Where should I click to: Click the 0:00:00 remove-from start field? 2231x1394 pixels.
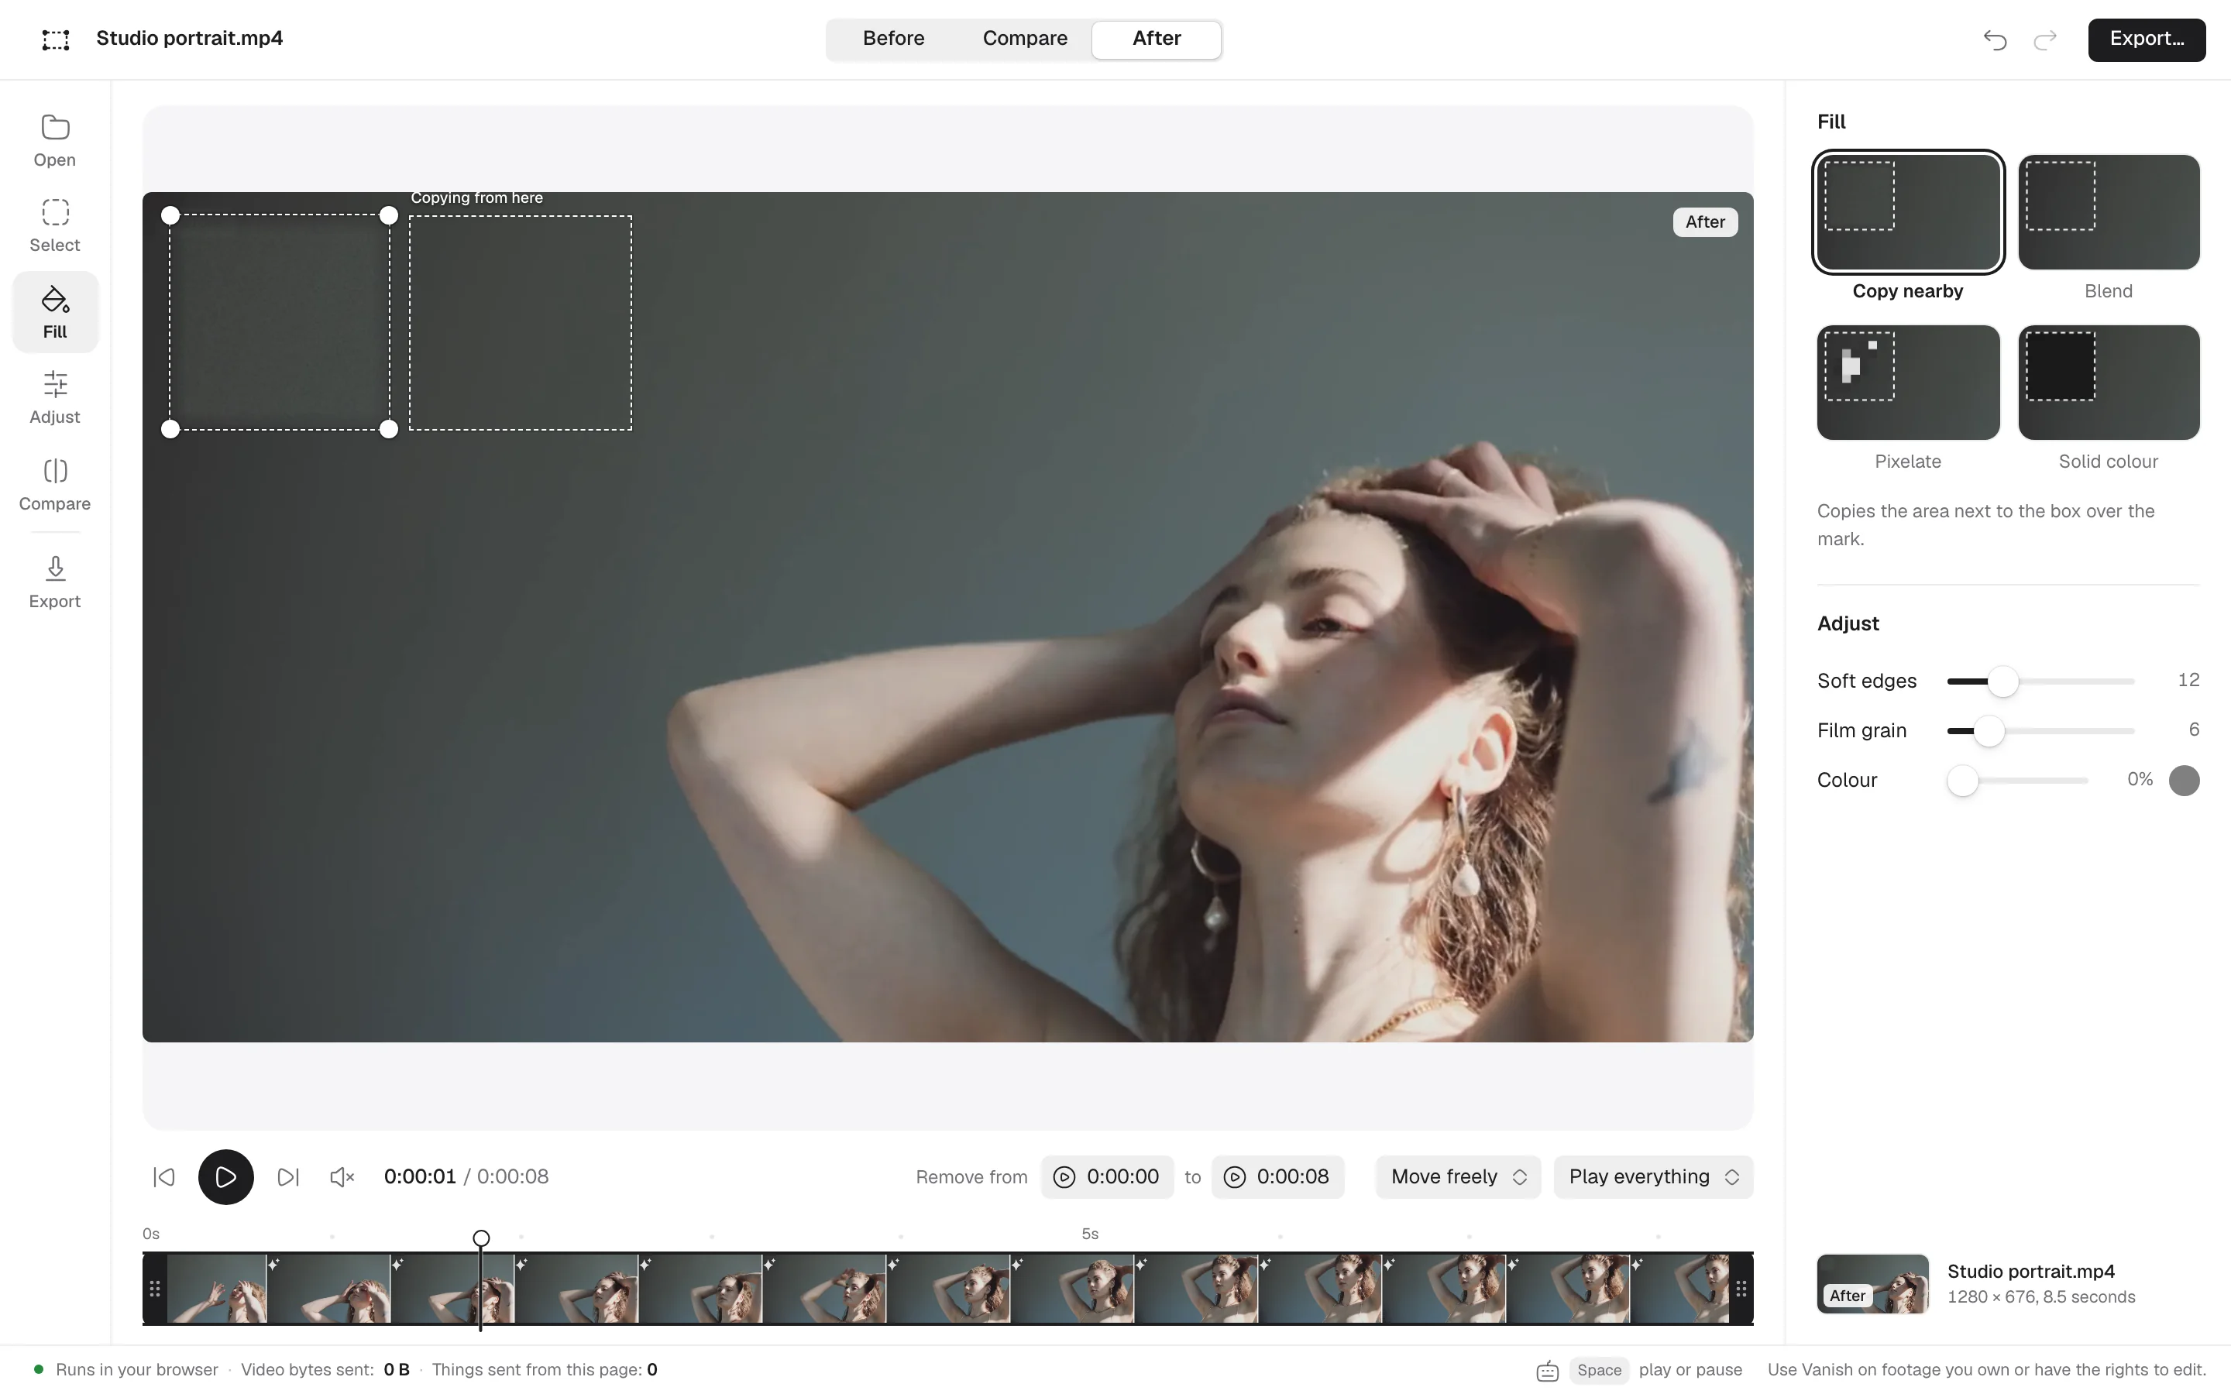click(1107, 1177)
